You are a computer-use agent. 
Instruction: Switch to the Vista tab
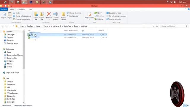30,9
